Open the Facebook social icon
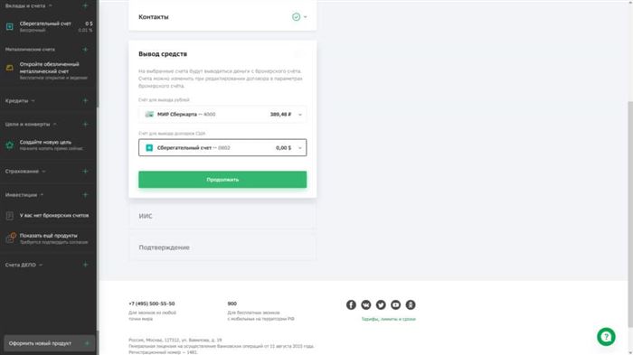 [x=351, y=304]
